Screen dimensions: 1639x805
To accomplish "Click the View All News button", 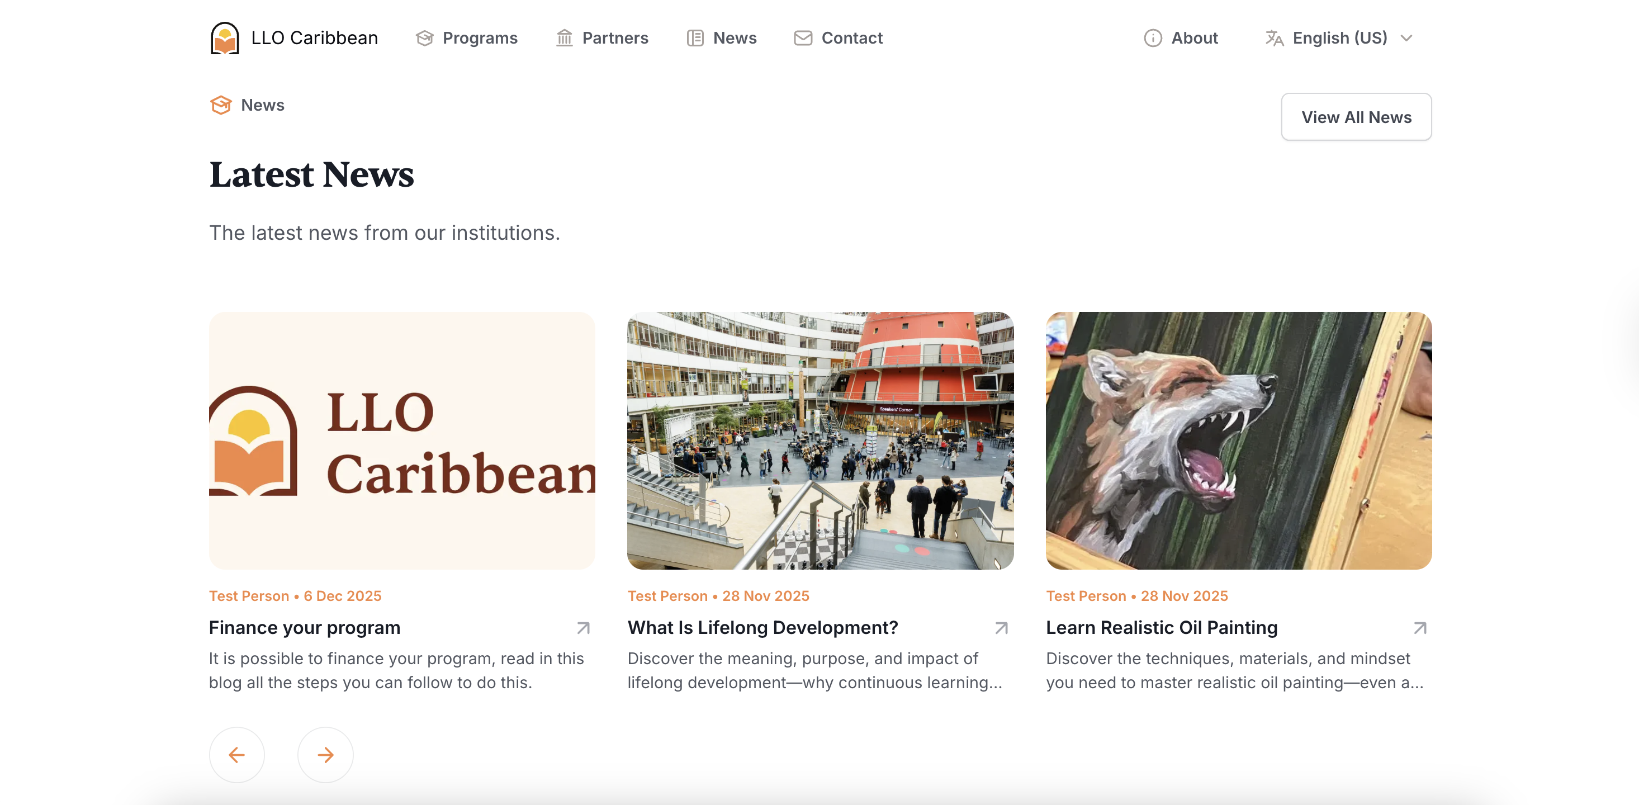I will click(1357, 117).
